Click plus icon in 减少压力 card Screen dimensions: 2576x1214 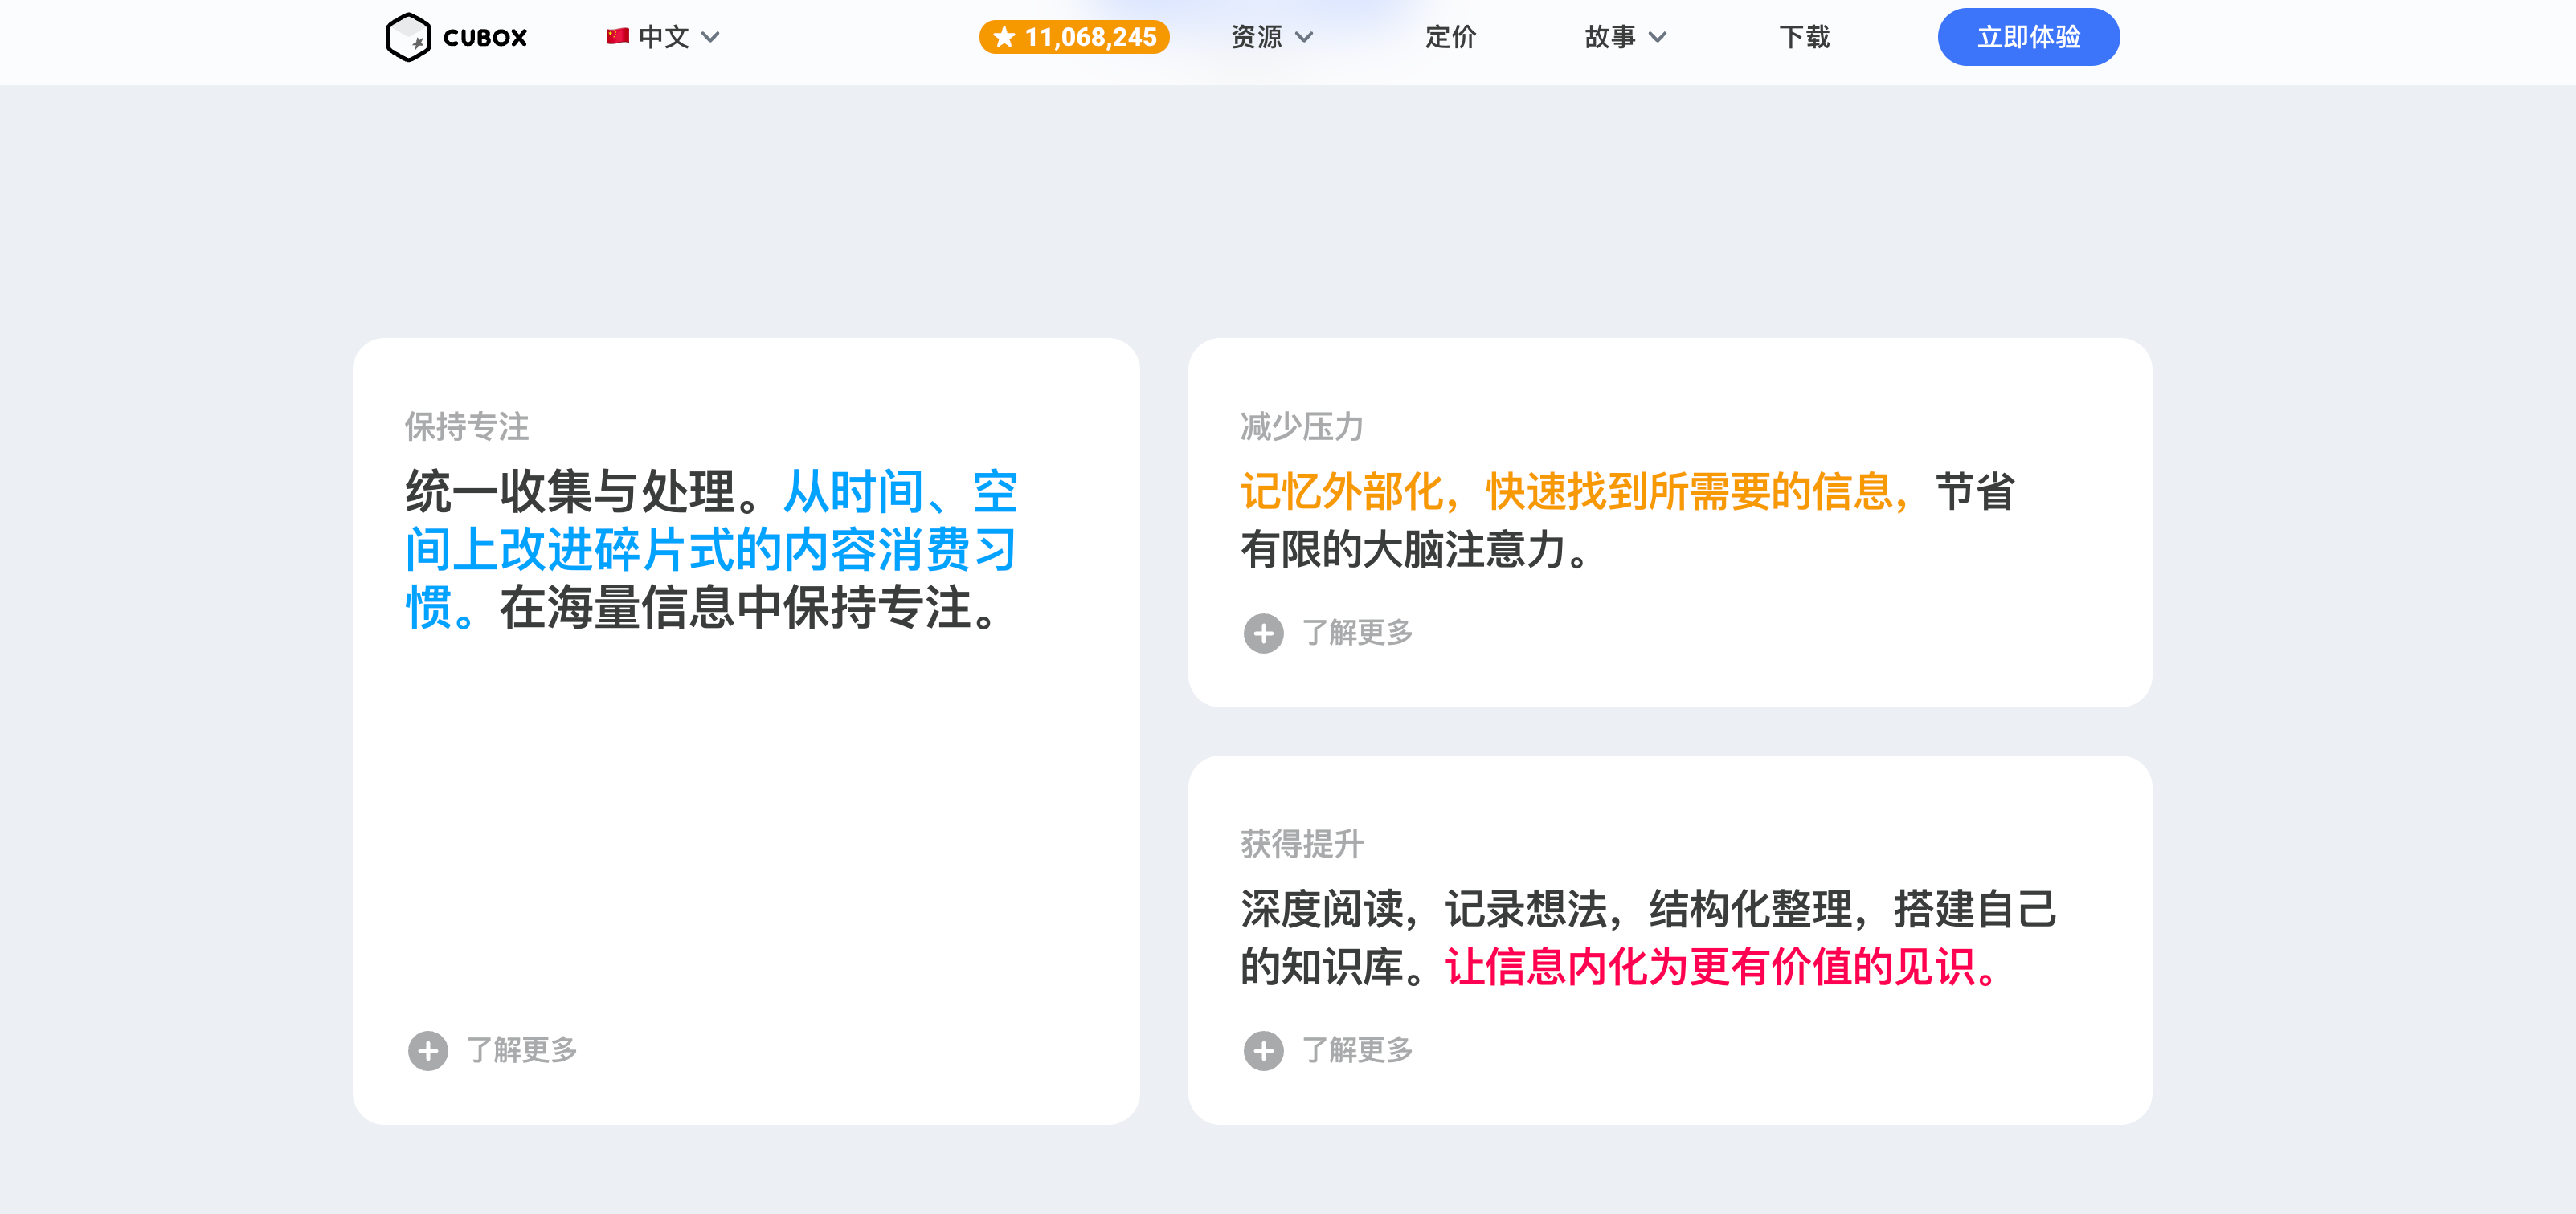click(1263, 633)
